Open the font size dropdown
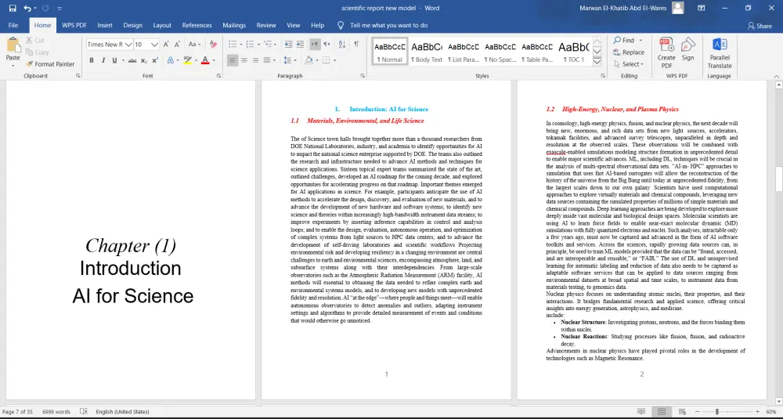The image size is (783, 419). point(154,45)
